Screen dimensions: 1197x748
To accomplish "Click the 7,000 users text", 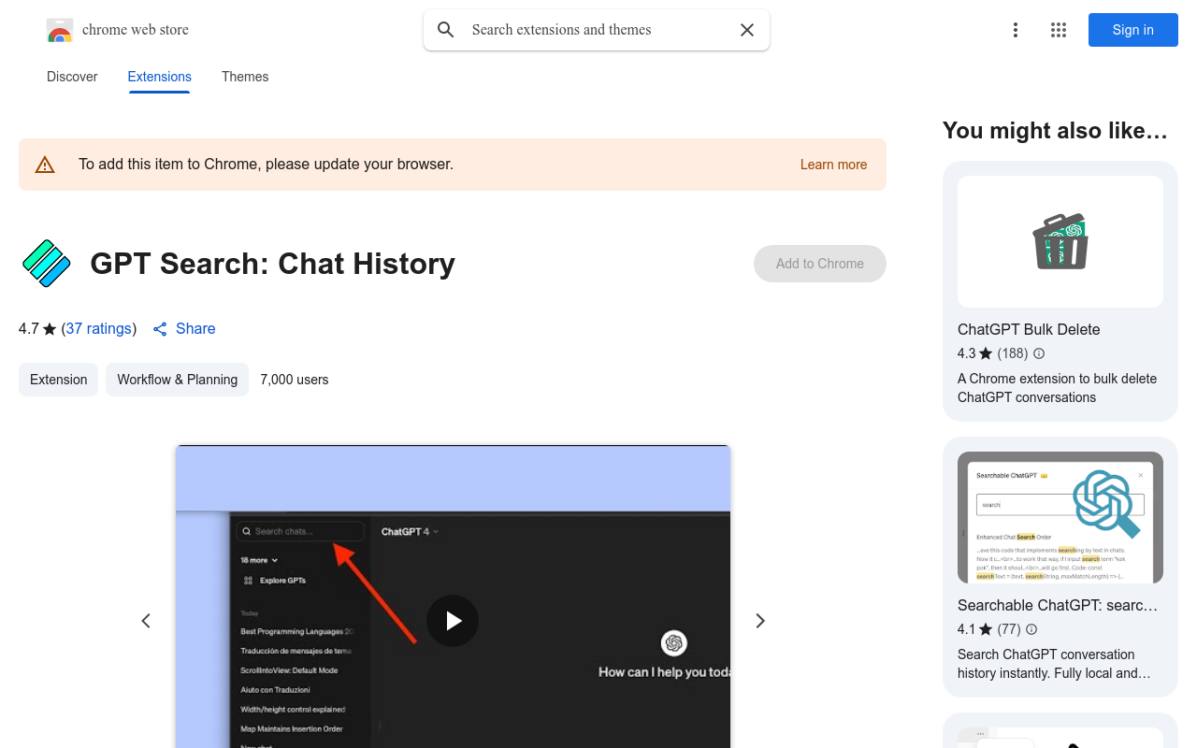I will coord(295,380).
